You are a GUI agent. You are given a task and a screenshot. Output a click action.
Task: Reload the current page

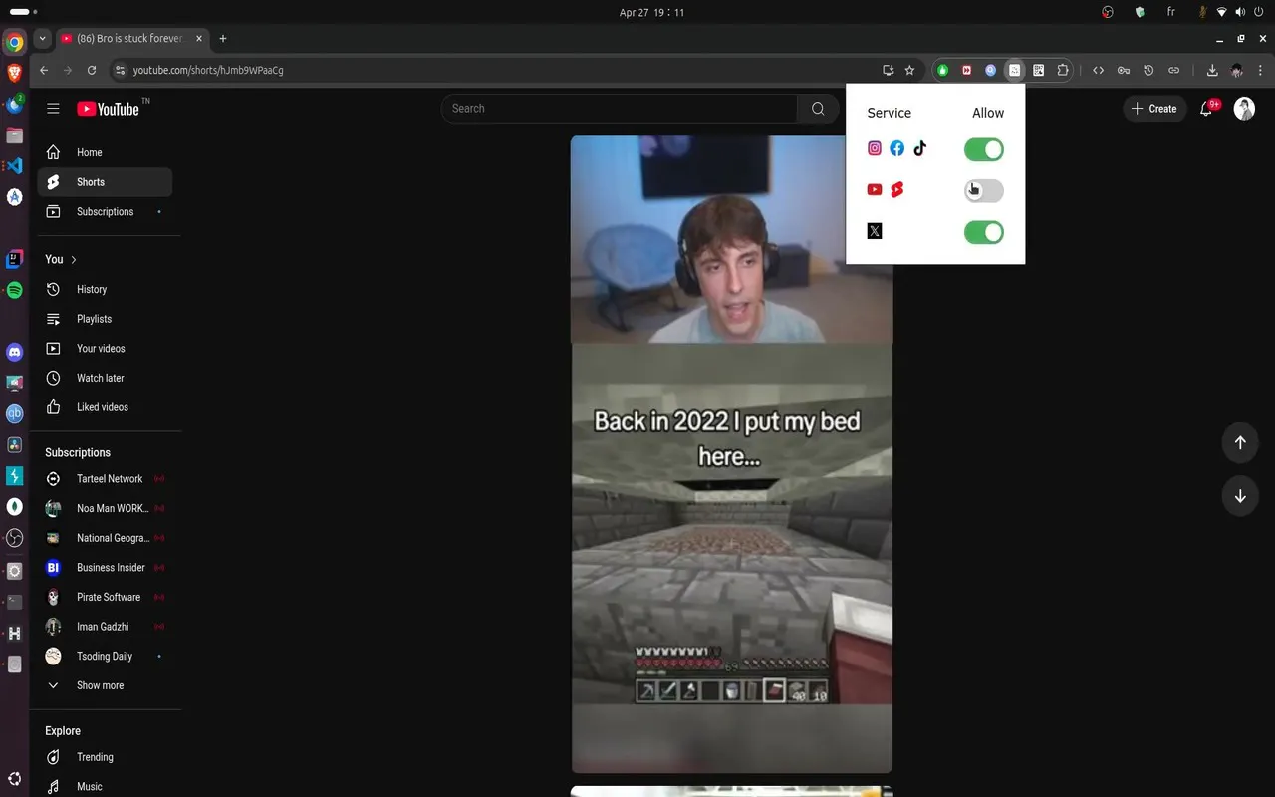click(x=92, y=71)
